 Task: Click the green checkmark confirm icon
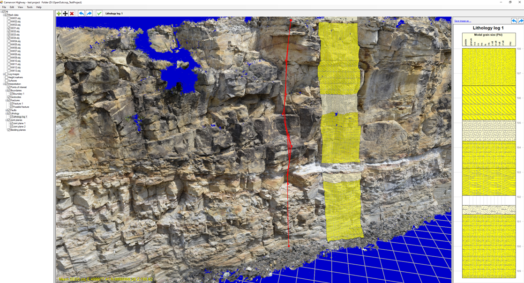coord(99,14)
